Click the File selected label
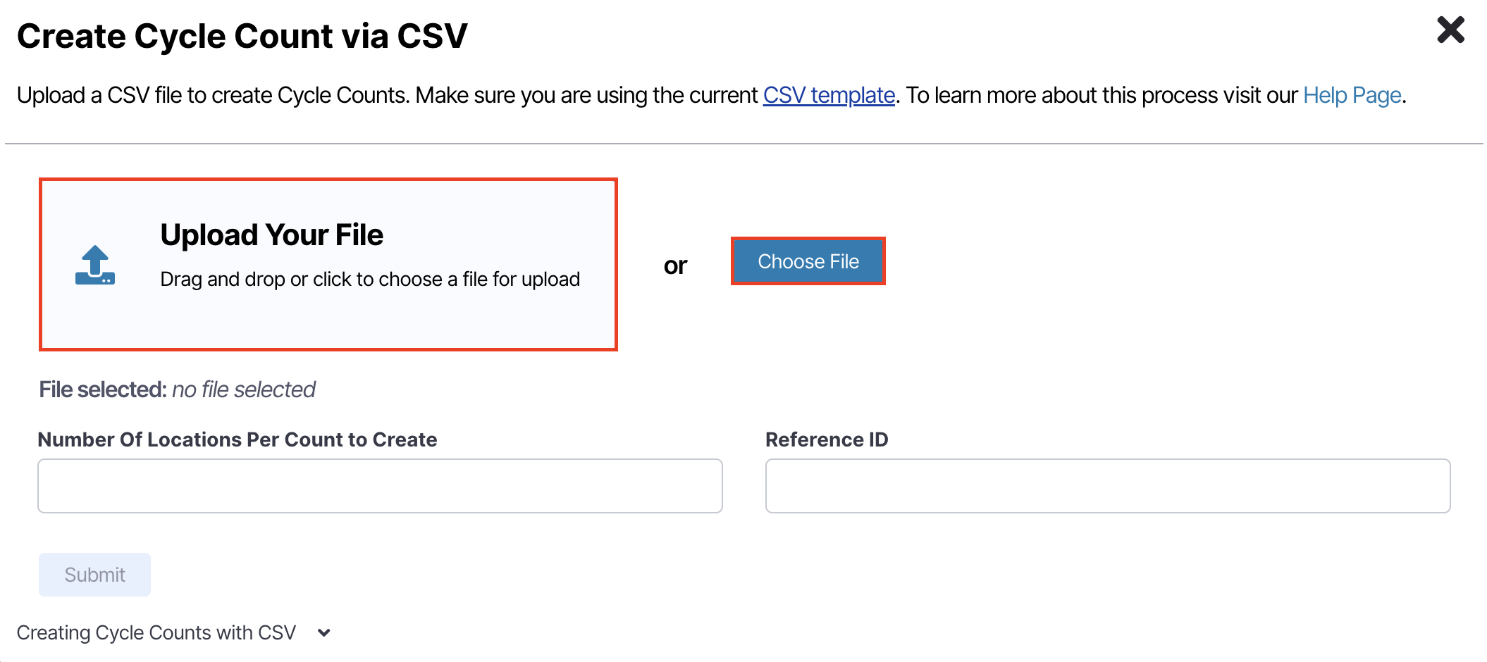Image resolution: width=1487 pixels, height=662 pixels. point(103,389)
